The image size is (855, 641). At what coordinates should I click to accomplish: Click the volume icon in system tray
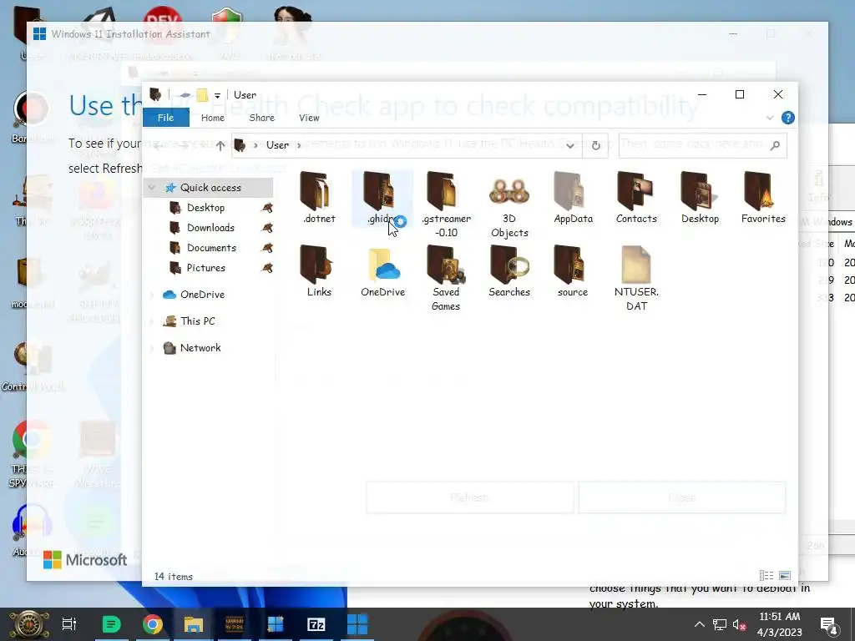click(x=740, y=624)
